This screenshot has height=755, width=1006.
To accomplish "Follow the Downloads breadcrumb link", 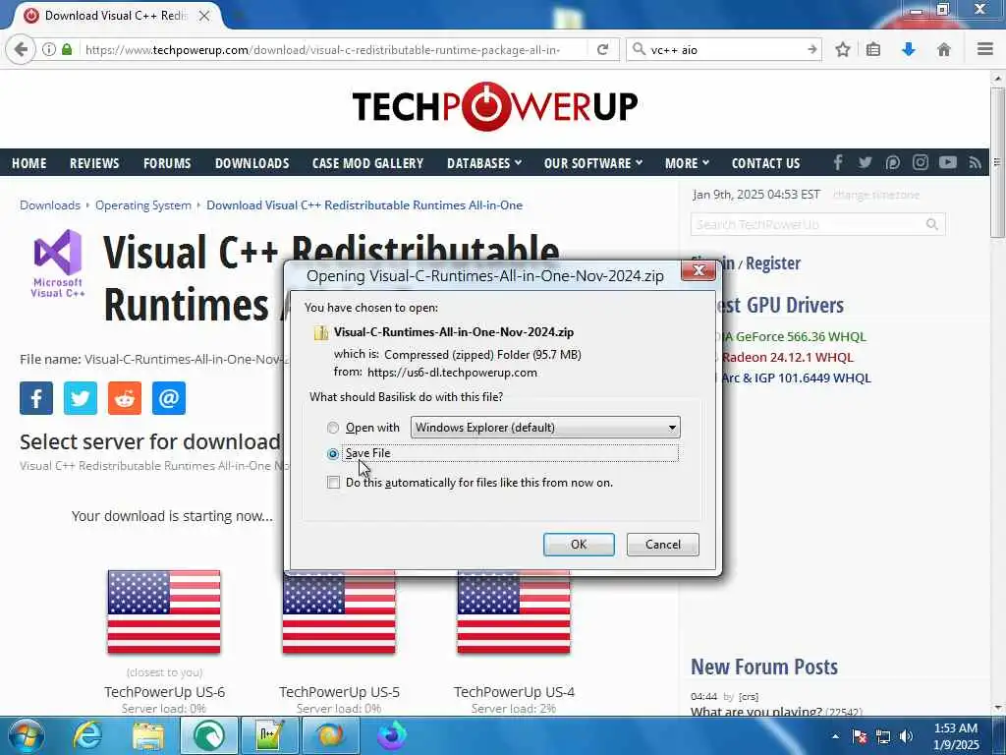I will point(50,205).
